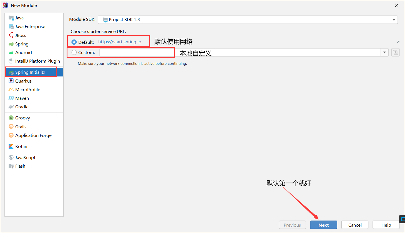This screenshot has width=405, height=233.
Task: Select the Custom starter URL radio button
Action: tap(74, 52)
